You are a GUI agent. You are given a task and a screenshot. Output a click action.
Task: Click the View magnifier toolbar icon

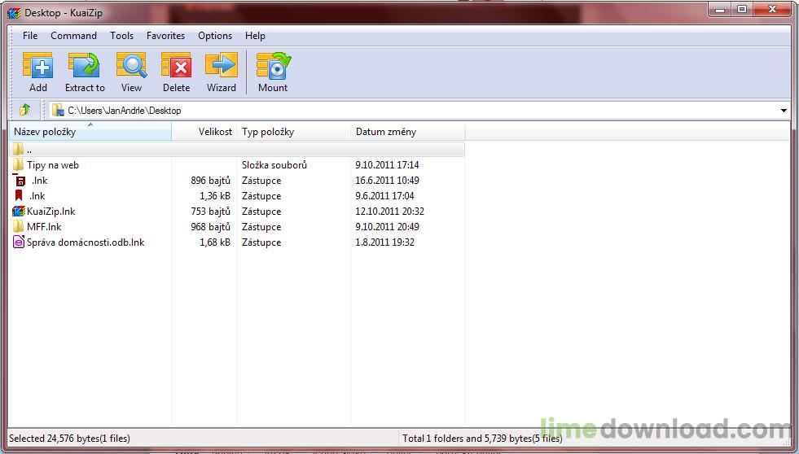pyautogui.click(x=131, y=65)
